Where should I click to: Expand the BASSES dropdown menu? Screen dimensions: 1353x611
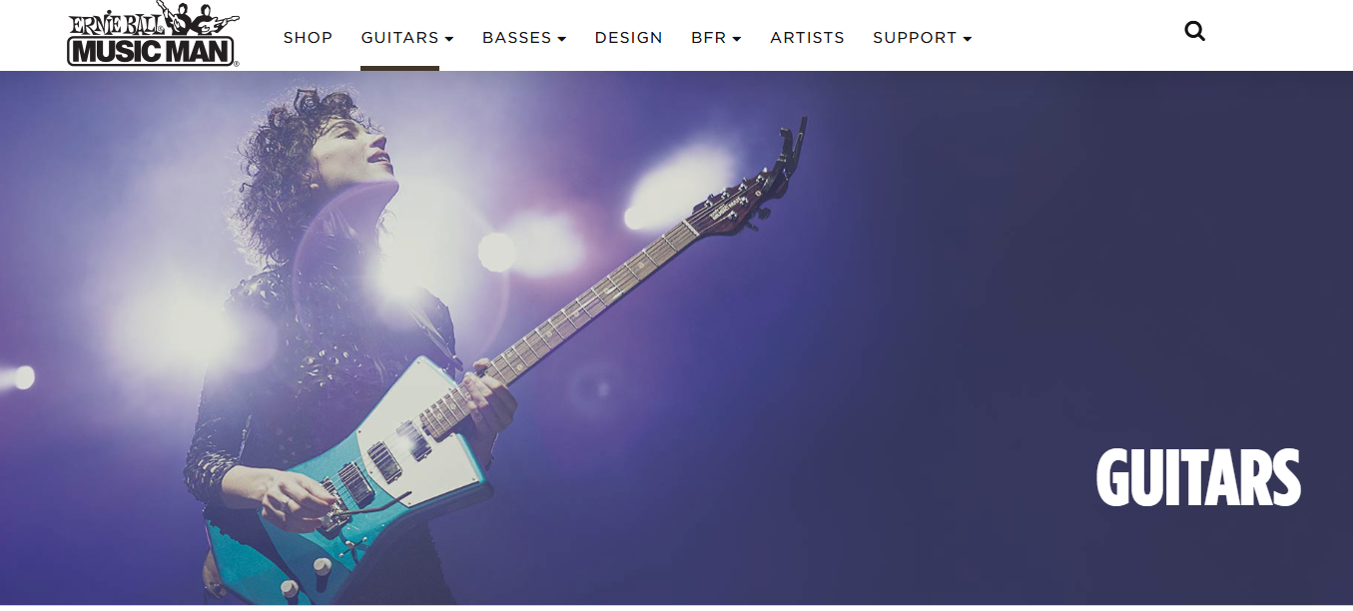click(524, 38)
